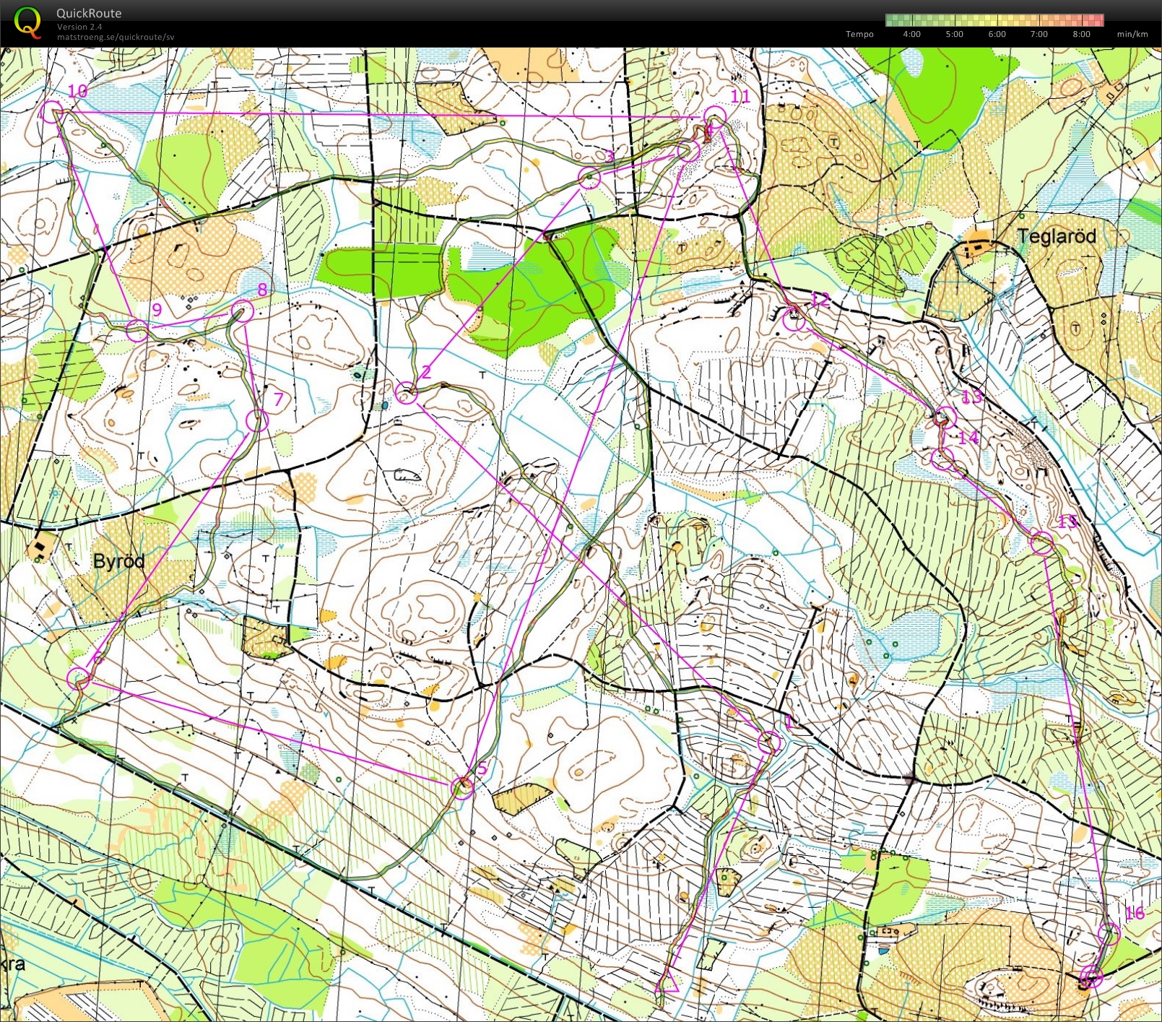1162x1022 pixels.
Task: Select the start triangle marker
Action: (669, 981)
